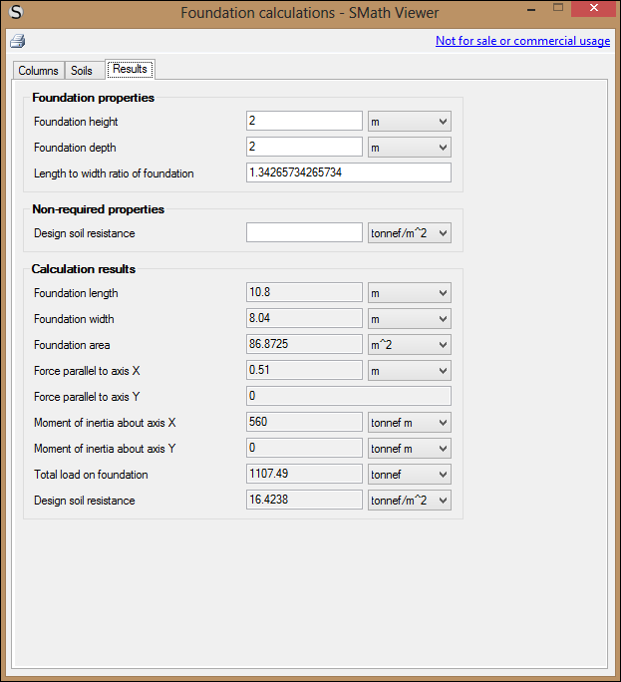Open the Foundation height unit dropdown
621x682 pixels.
[409, 121]
